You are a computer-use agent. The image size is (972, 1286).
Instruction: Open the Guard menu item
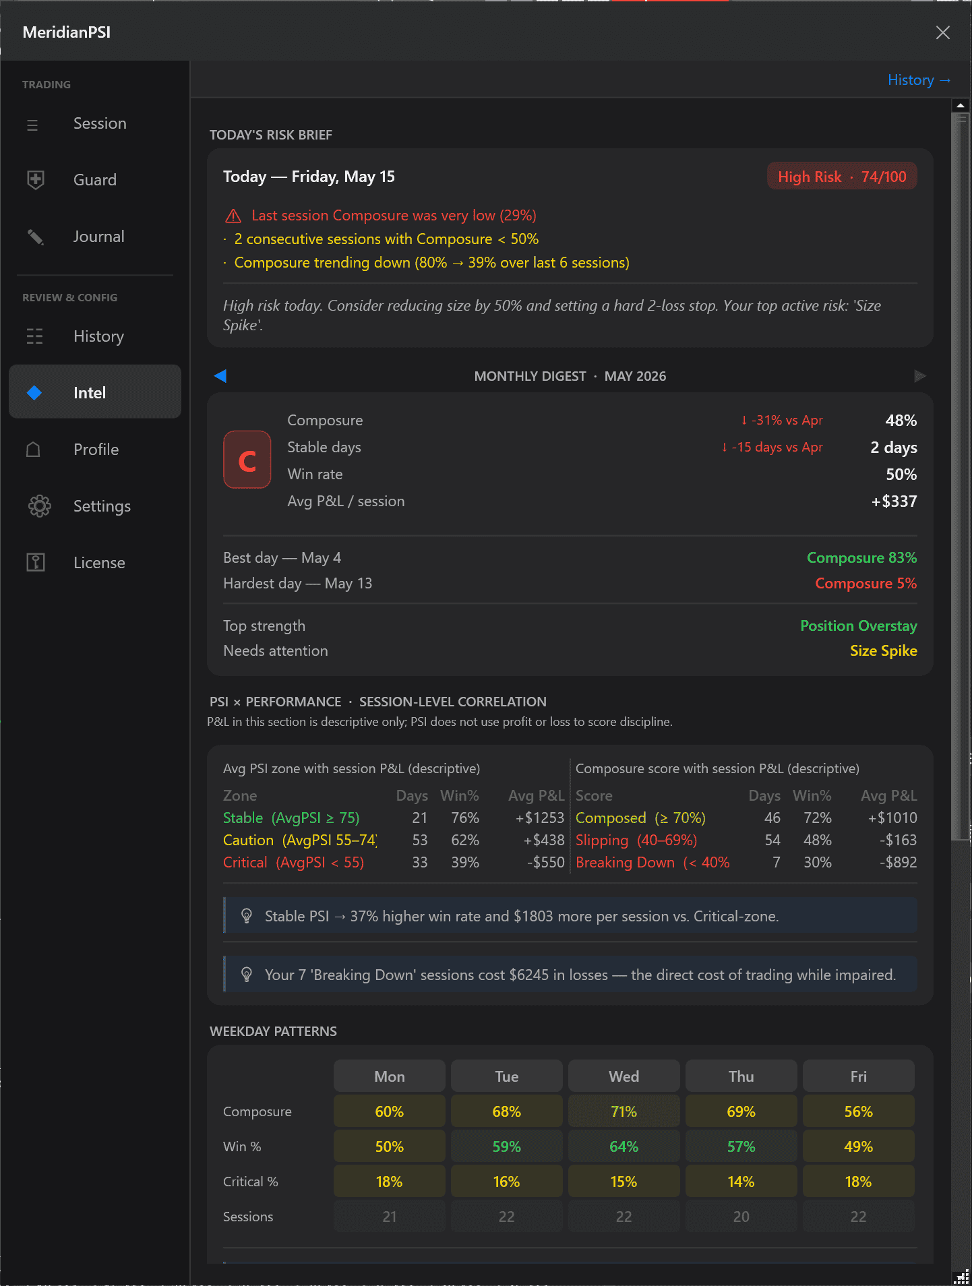click(95, 180)
